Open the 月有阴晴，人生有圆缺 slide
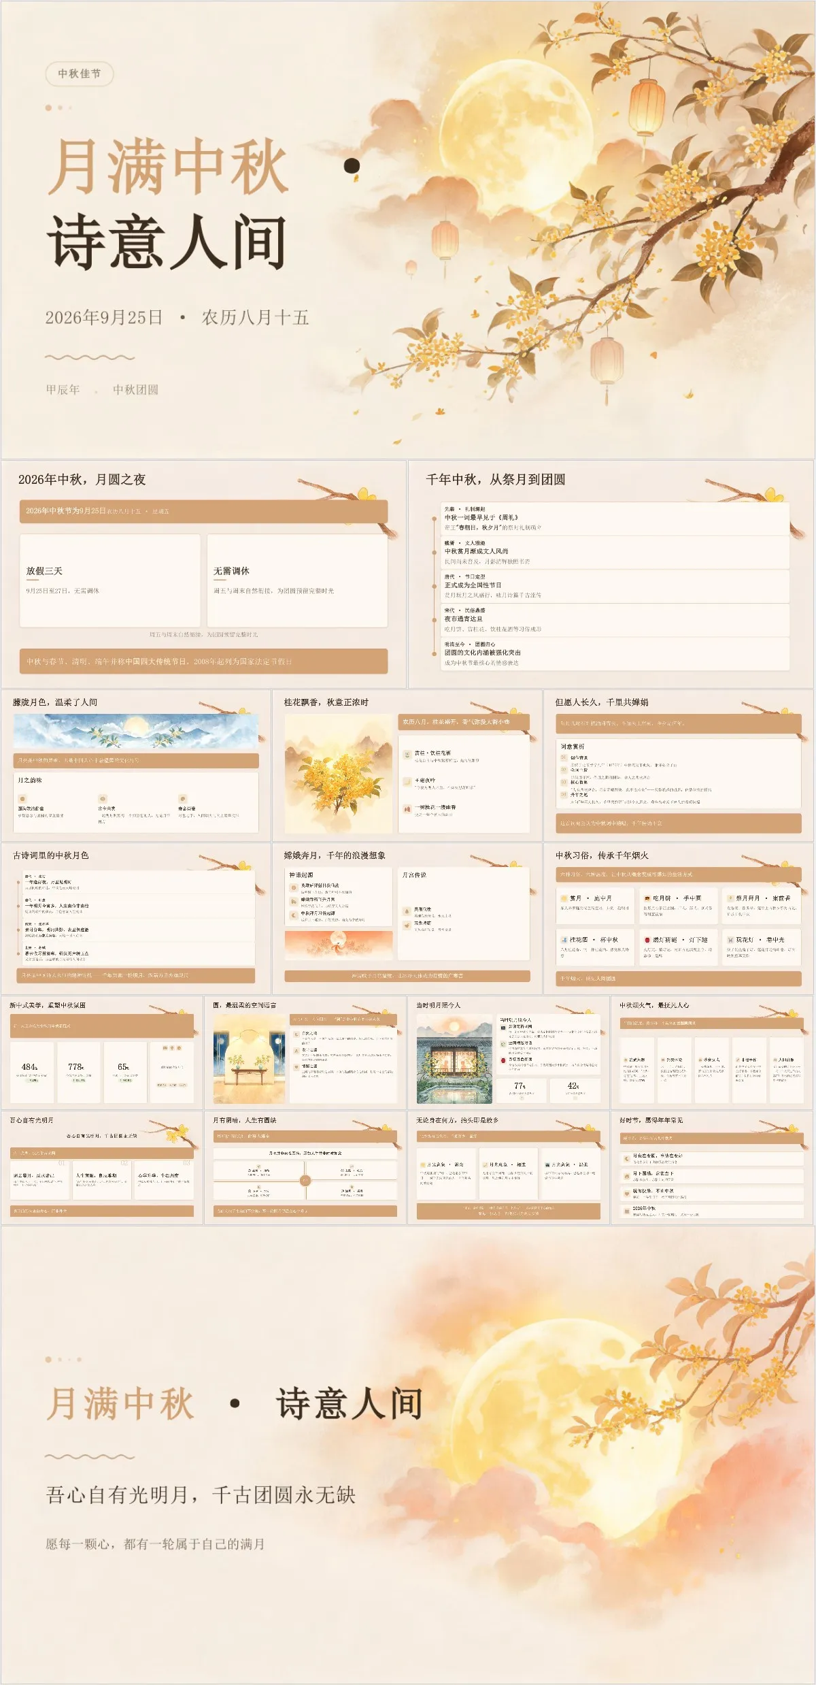 [x=305, y=1167]
